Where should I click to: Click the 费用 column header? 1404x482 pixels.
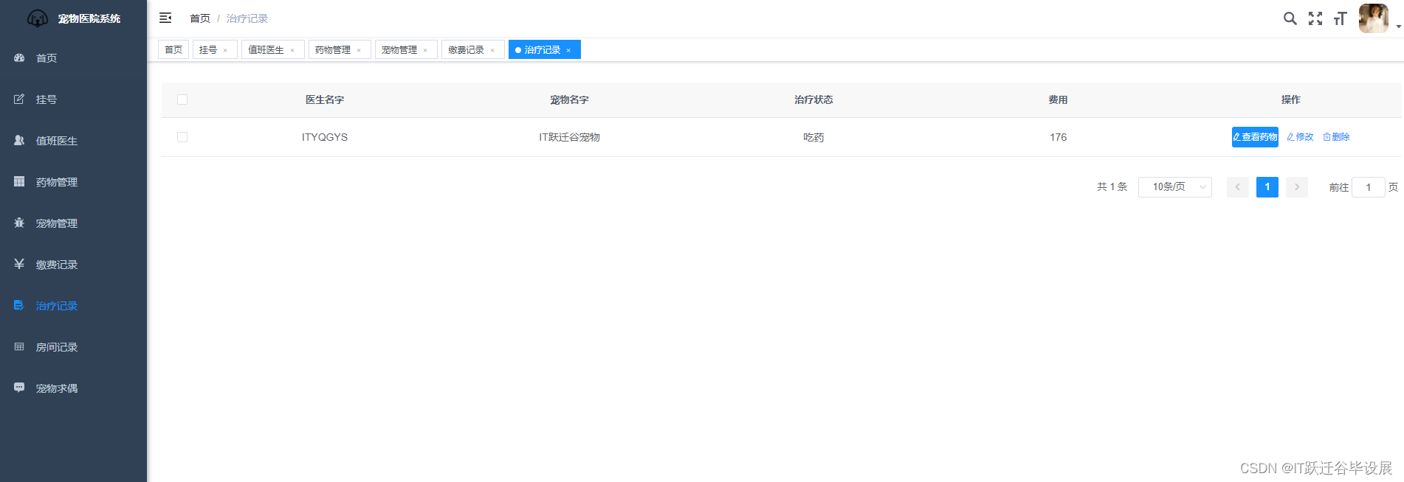[x=1058, y=99]
